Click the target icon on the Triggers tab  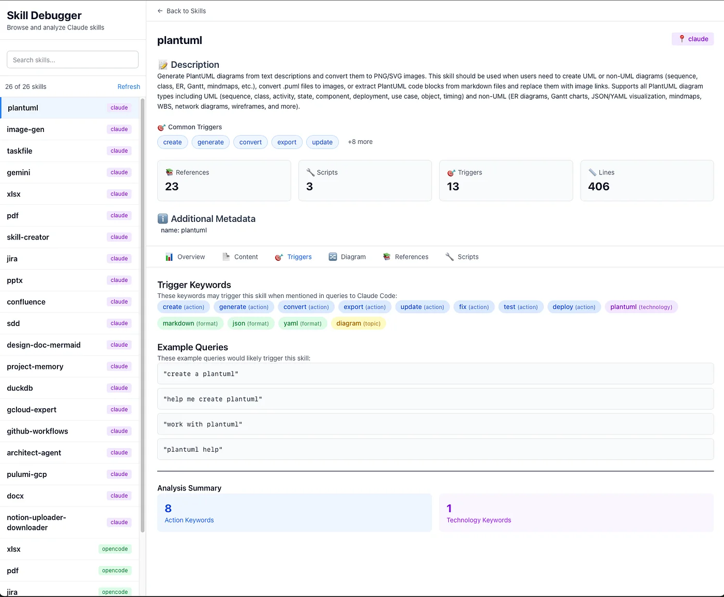(x=279, y=256)
